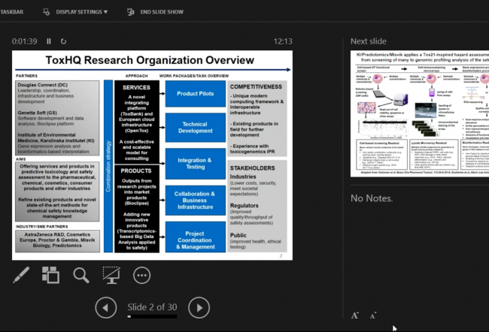The image size is (489, 332).
Task: Click the Project Coordination & Management box
Action: [196, 237]
